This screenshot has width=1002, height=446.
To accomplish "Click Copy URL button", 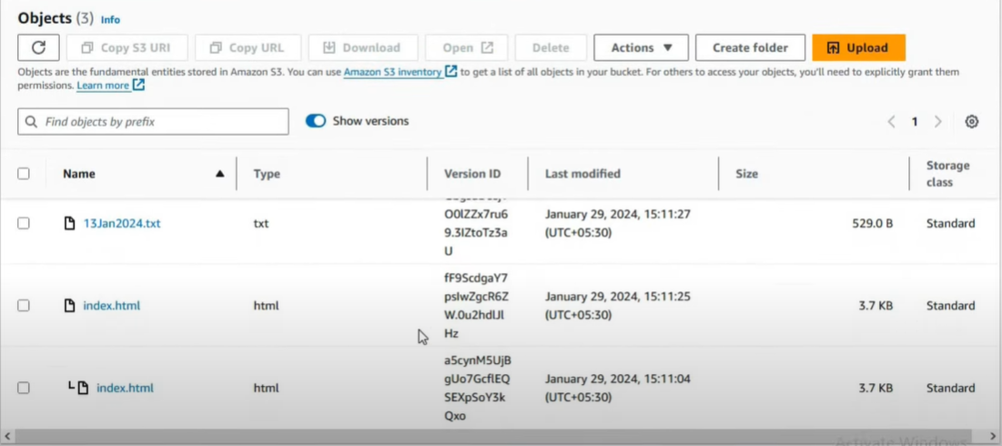I will tap(248, 48).
